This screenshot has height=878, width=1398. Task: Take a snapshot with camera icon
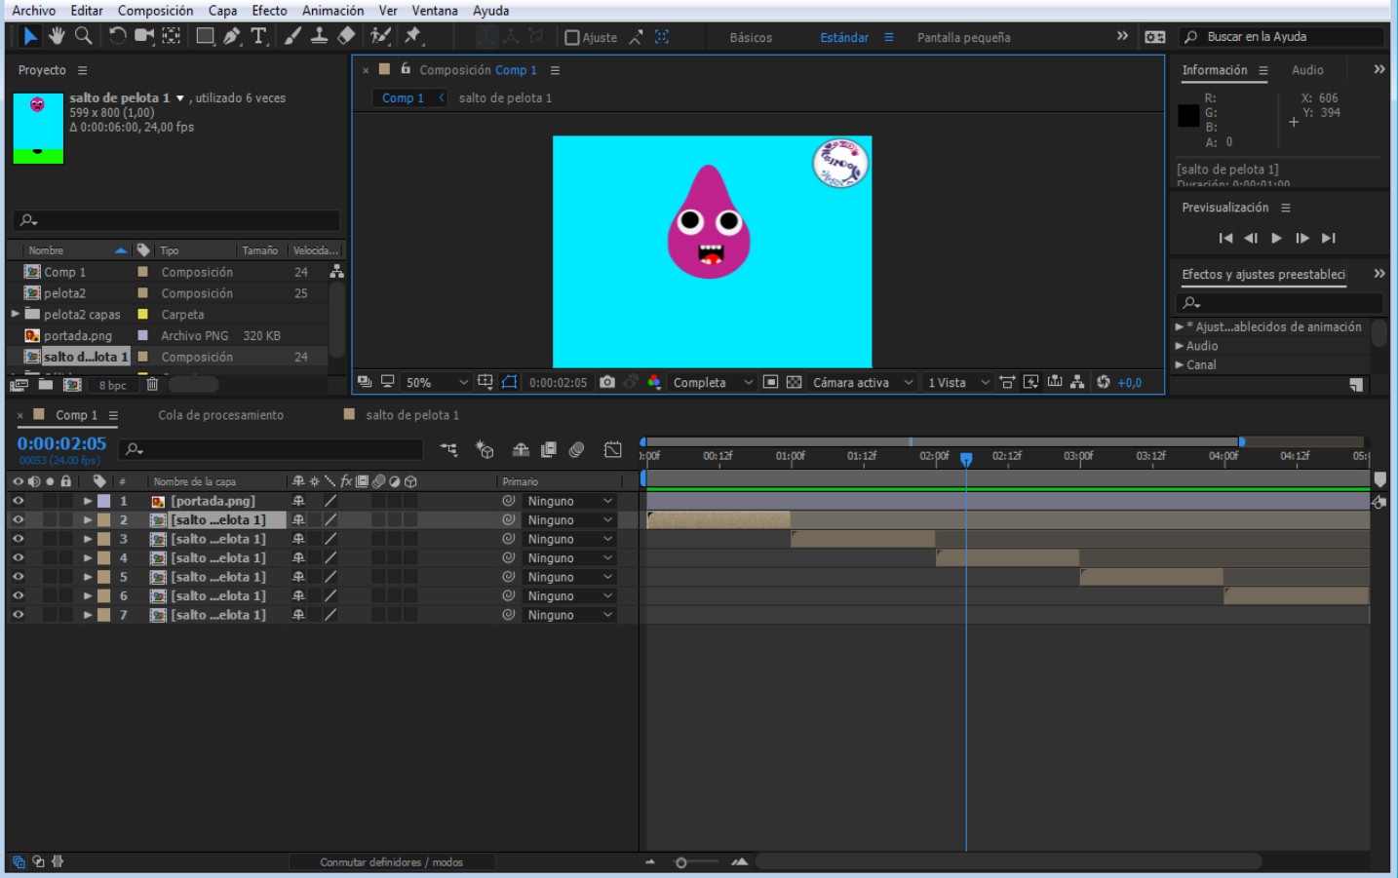pyautogui.click(x=607, y=382)
